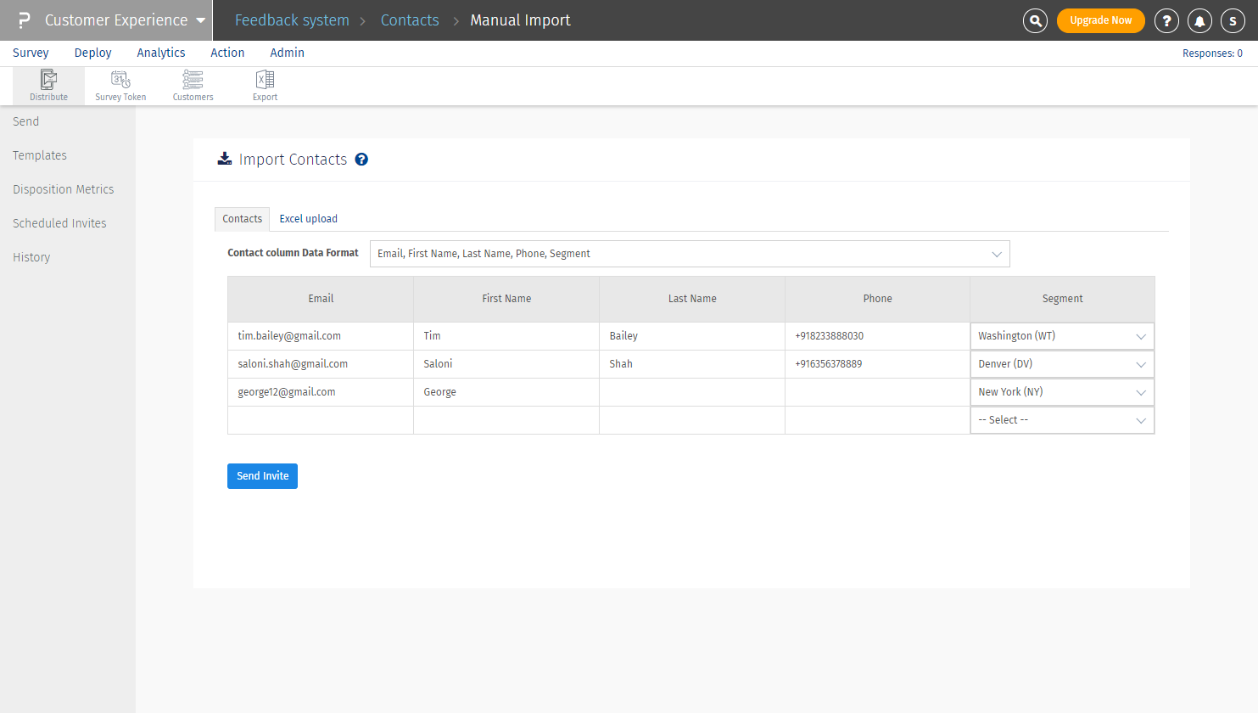The width and height of the screenshot is (1258, 713).
Task: Open search using the magnifier icon
Action: (1035, 20)
